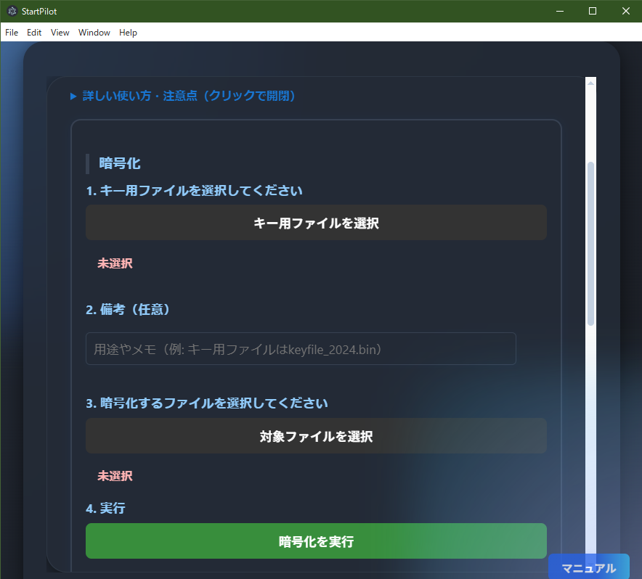Click the 未選択 status under the key file selector
The image size is (642, 579).
click(x=114, y=263)
